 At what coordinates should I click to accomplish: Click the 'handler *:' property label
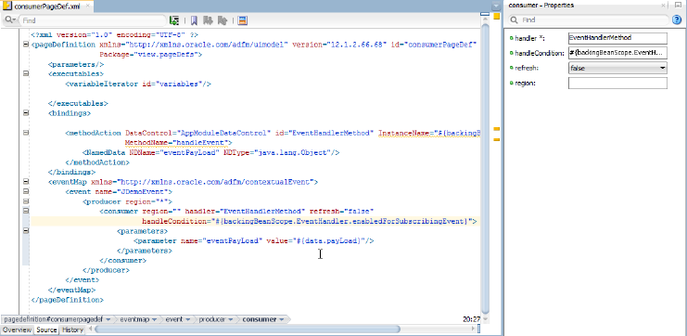[x=528, y=38]
